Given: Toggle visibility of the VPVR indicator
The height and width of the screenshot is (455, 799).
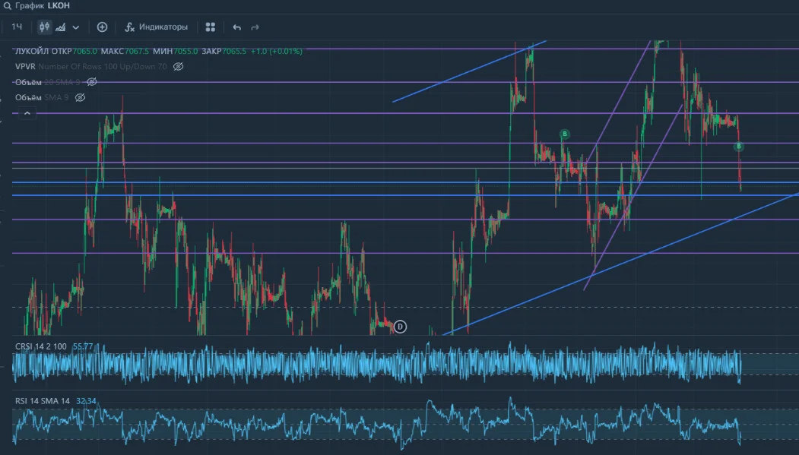Looking at the screenshot, I should [x=178, y=67].
